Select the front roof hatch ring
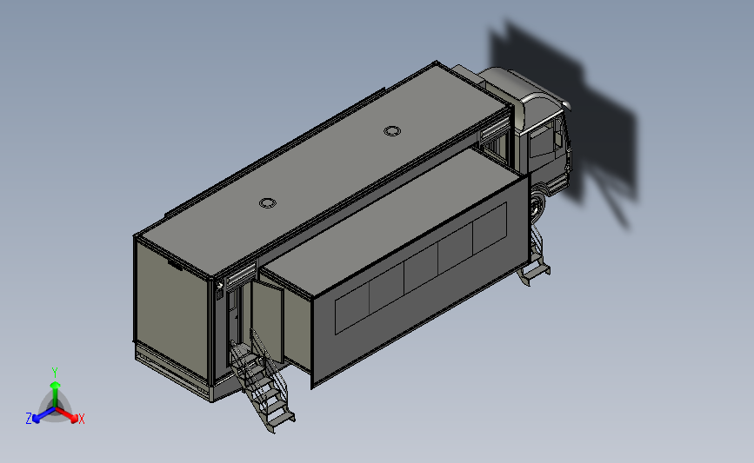The height and width of the screenshot is (463, 754). (392, 130)
